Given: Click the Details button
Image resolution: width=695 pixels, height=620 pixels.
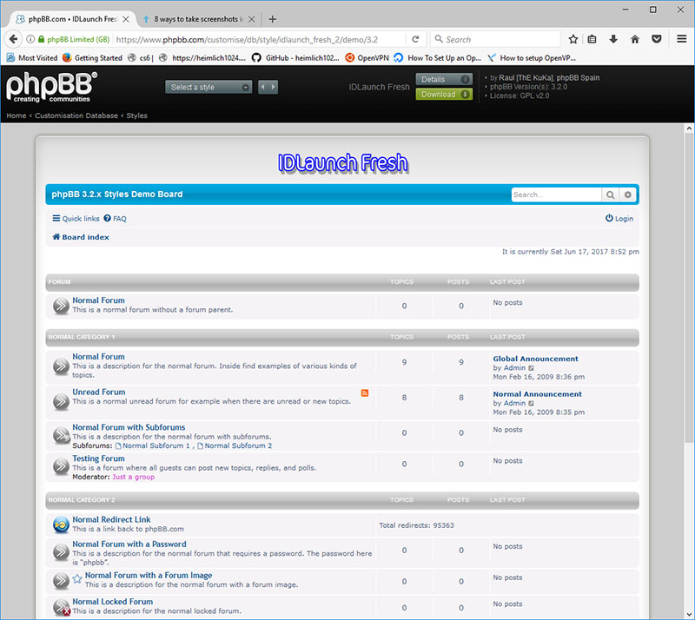Looking at the screenshot, I should click(x=444, y=79).
